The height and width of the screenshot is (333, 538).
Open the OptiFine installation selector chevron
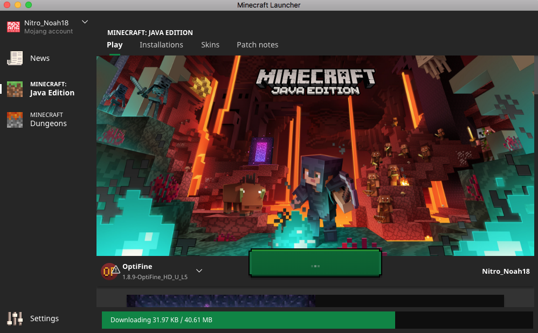199,270
